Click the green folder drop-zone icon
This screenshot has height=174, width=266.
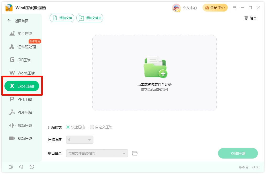(155, 67)
